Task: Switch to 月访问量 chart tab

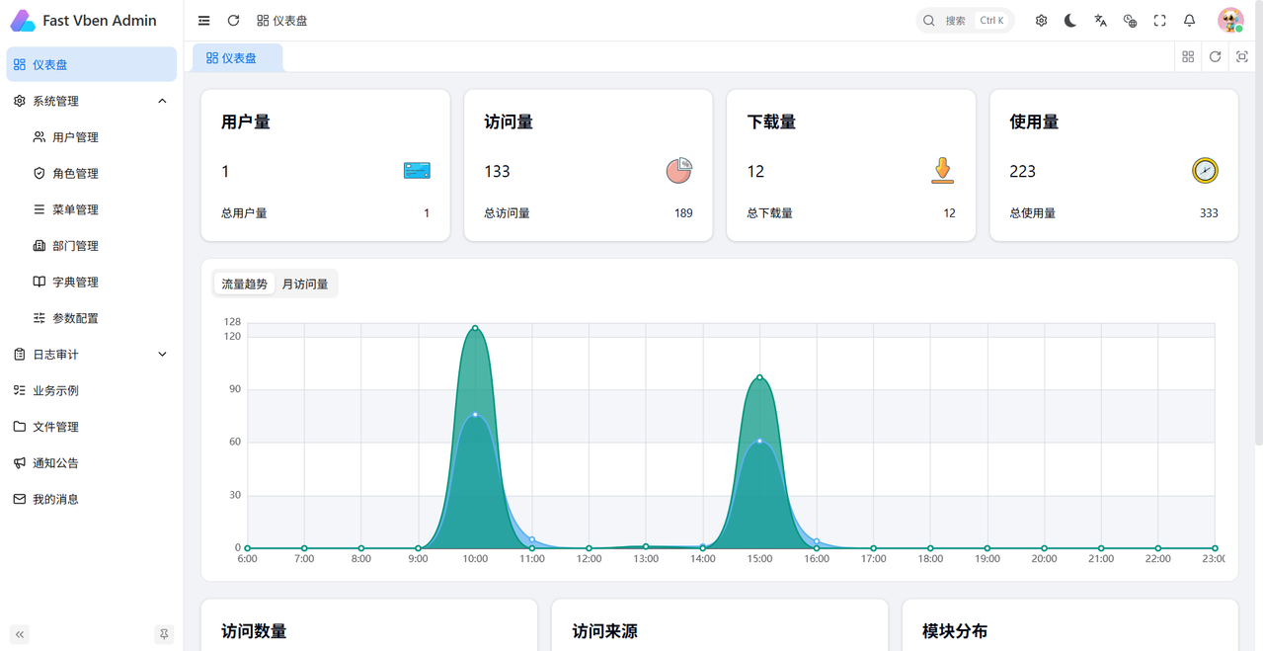Action: tap(305, 284)
